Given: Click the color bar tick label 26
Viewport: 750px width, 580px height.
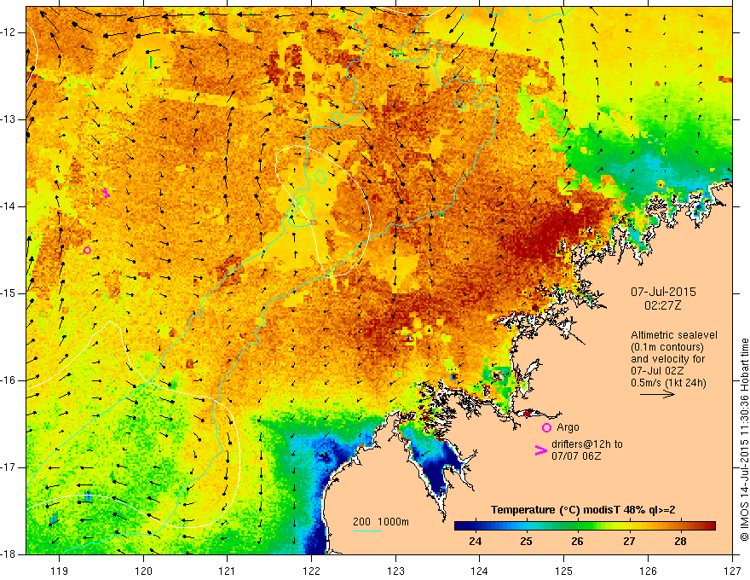Looking at the screenshot, I should [577, 542].
